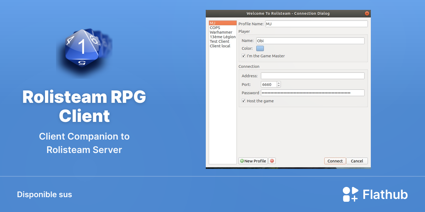This screenshot has width=425, height=212.
Task: Click the Disponible sus text
Action: click(45, 194)
